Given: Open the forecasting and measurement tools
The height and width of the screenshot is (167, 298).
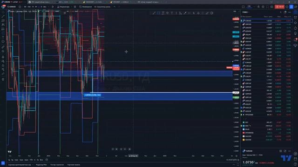Looking at the screenshot, I should pos(3,29).
